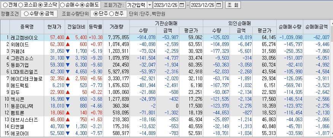Click the 외인순매매 group header

click(240, 23)
